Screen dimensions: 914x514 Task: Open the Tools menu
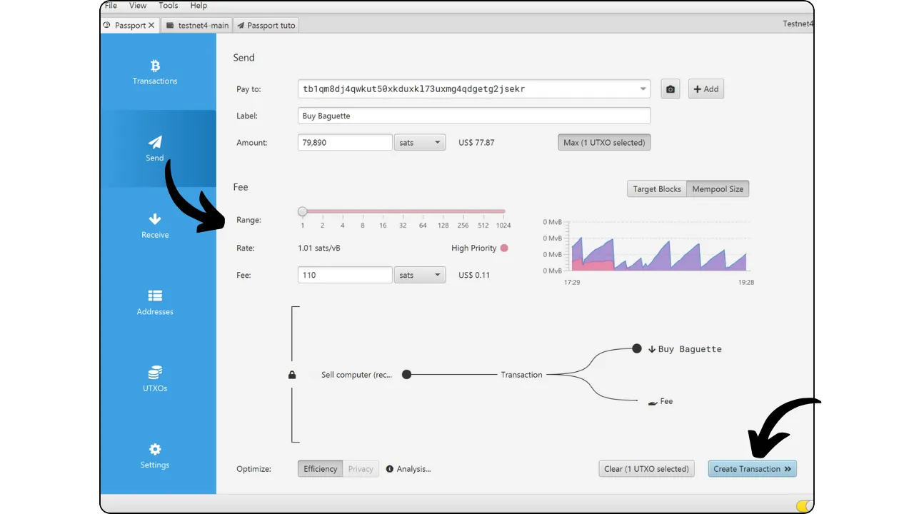tap(169, 6)
